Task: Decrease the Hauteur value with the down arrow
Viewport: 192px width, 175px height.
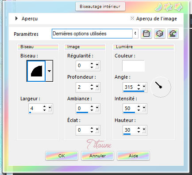Action: pos(138,132)
